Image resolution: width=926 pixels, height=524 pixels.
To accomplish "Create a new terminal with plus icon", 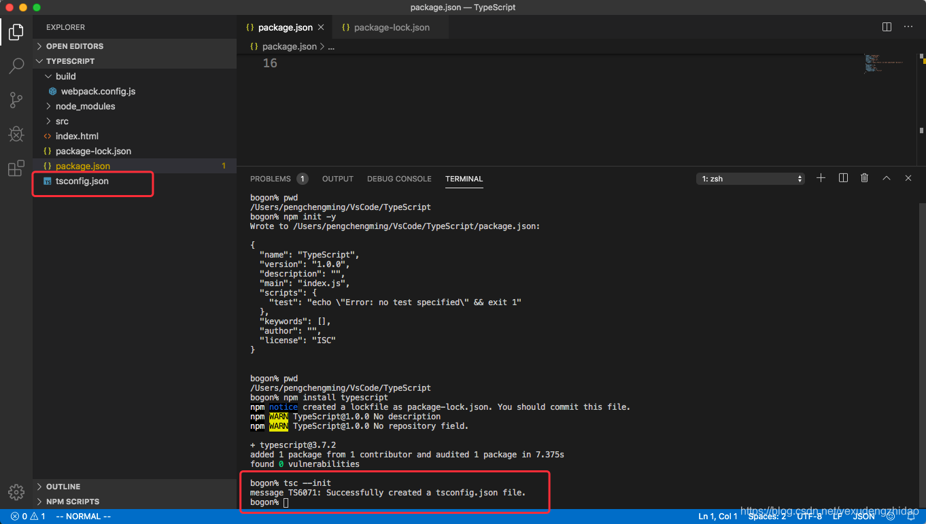I will pos(821,178).
